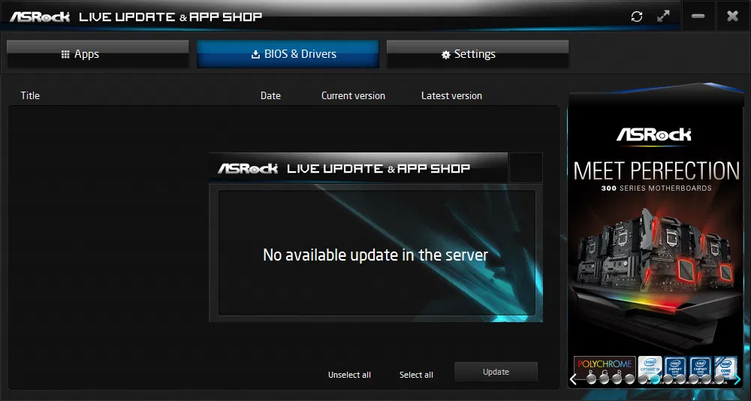Click the Current version column header

pos(353,95)
